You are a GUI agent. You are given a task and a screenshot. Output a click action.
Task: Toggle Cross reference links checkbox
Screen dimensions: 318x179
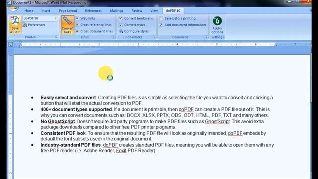pos(77,25)
